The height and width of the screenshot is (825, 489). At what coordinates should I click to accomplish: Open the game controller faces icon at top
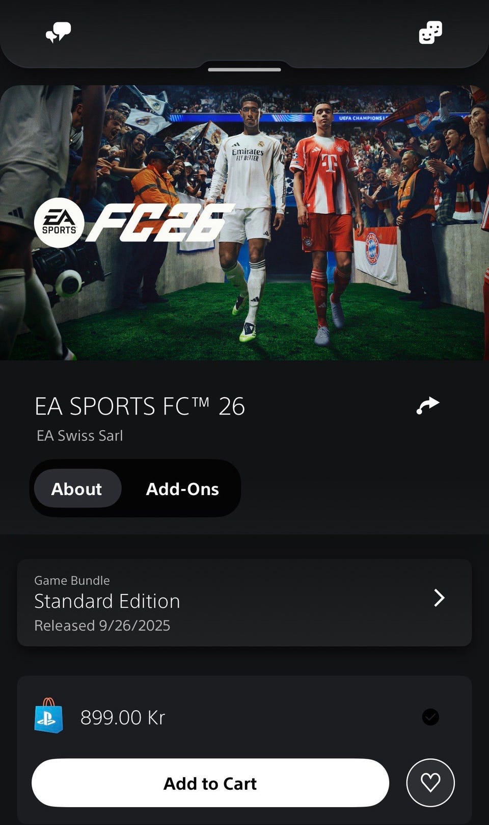(430, 33)
